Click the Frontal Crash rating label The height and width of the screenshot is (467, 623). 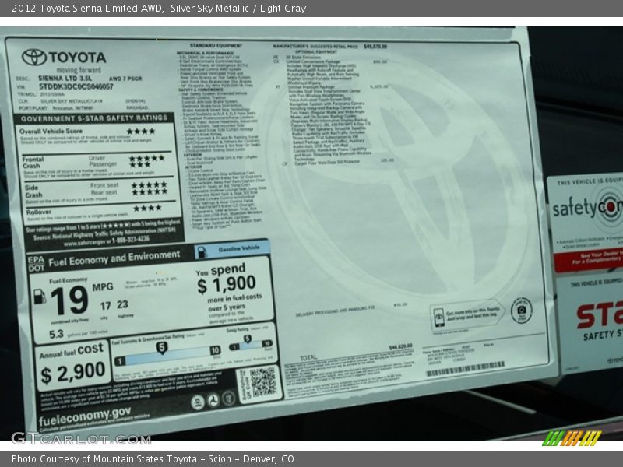pos(33,163)
